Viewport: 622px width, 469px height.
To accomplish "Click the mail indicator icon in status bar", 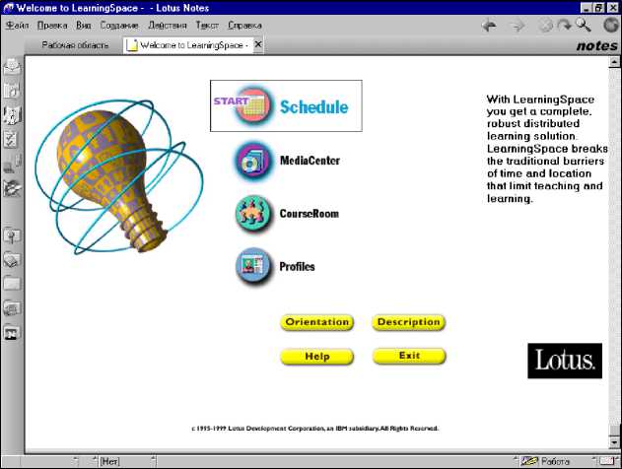I will pos(607,461).
